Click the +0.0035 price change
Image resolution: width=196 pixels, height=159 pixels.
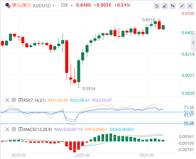point(102,5)
